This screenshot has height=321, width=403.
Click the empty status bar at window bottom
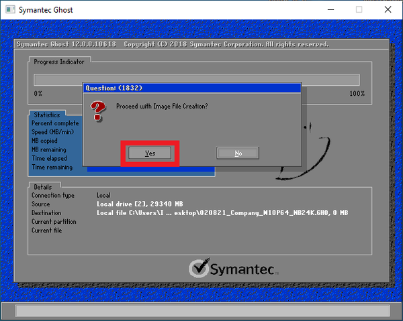tap(203, 311)
